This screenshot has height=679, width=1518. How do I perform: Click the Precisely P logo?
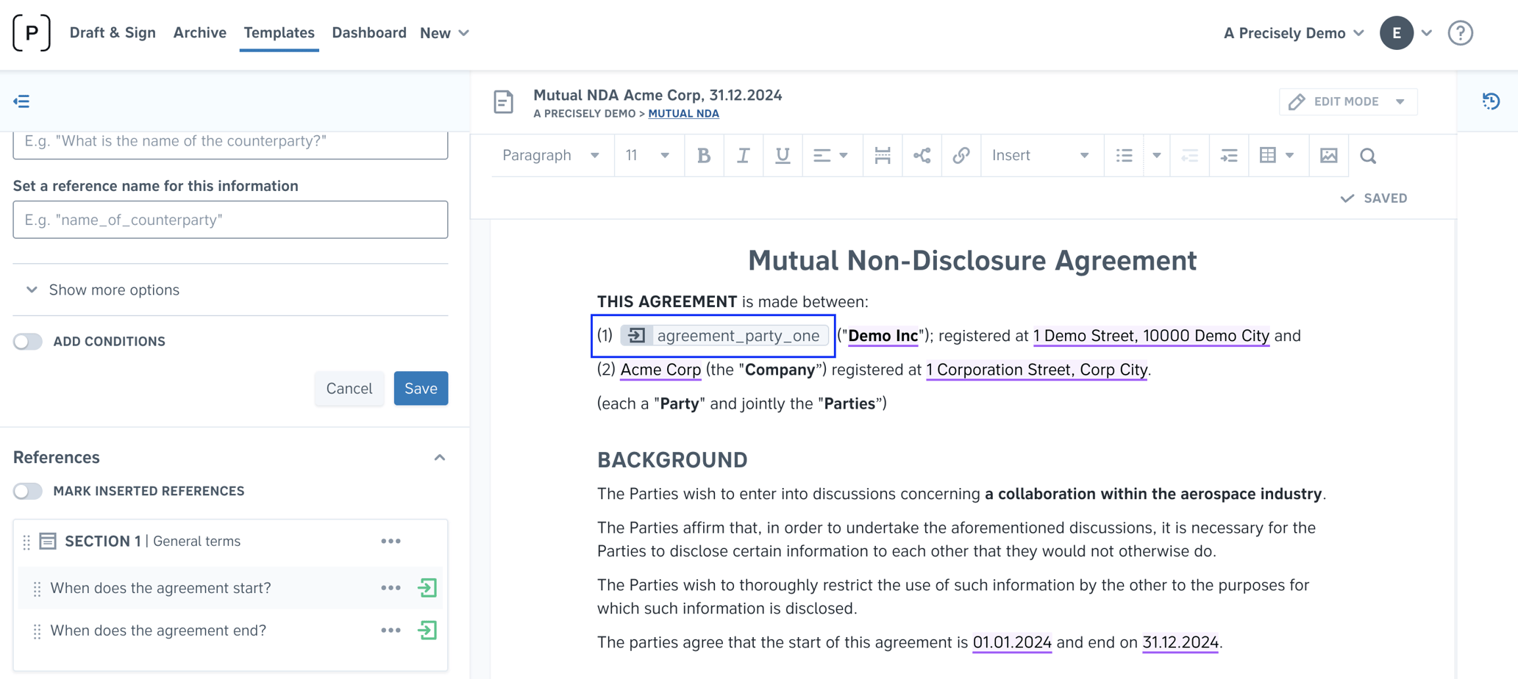32,33
